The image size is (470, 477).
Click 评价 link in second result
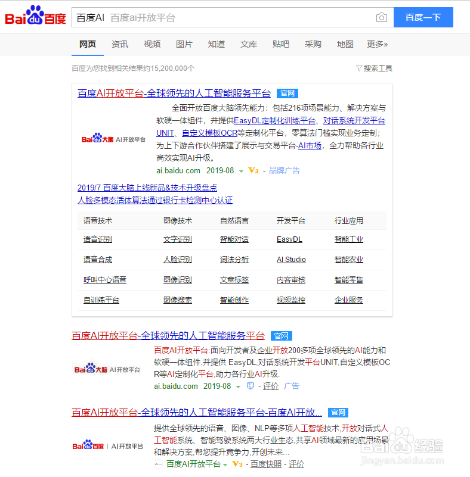(270, 386)
